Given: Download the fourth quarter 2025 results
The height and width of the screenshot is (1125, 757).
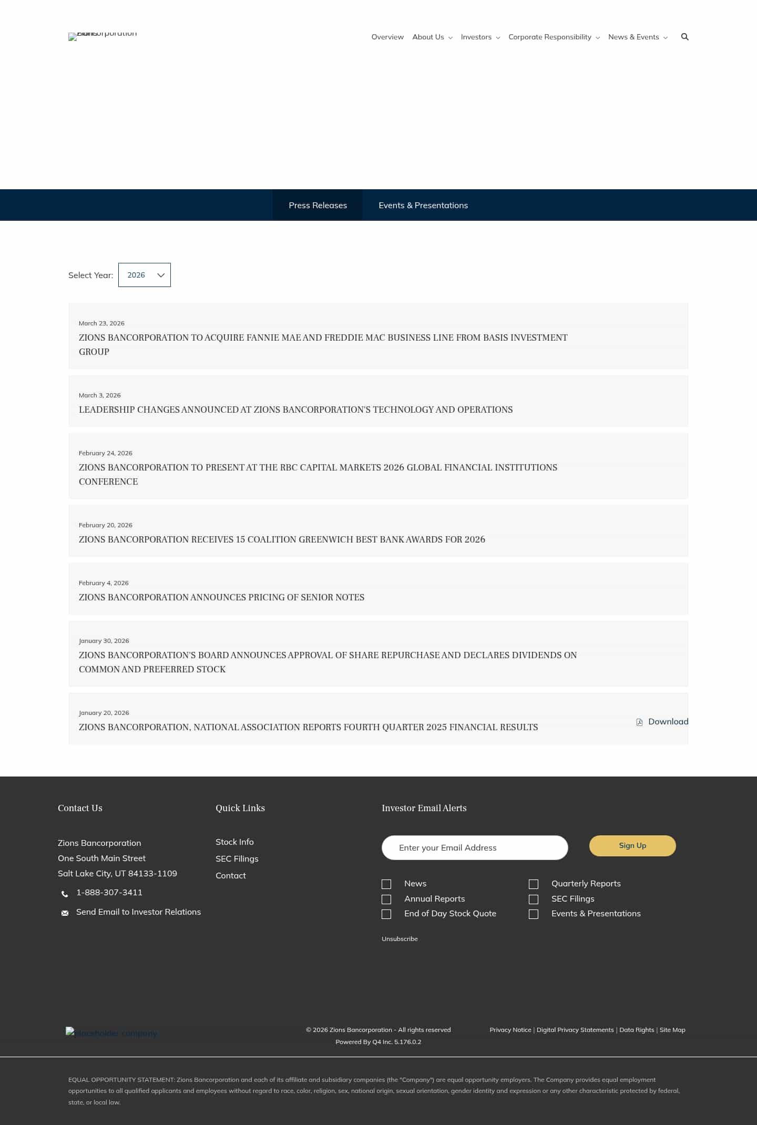Looking at the screenshot, I should pos(662,721).
